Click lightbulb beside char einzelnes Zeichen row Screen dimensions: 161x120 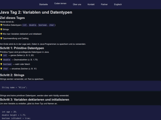click(1, 68)
